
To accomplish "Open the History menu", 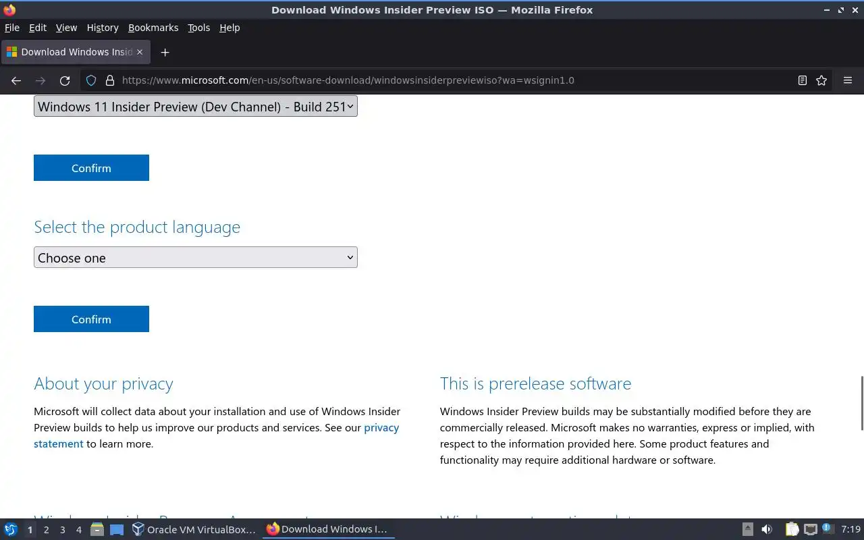I will (103, 28).
